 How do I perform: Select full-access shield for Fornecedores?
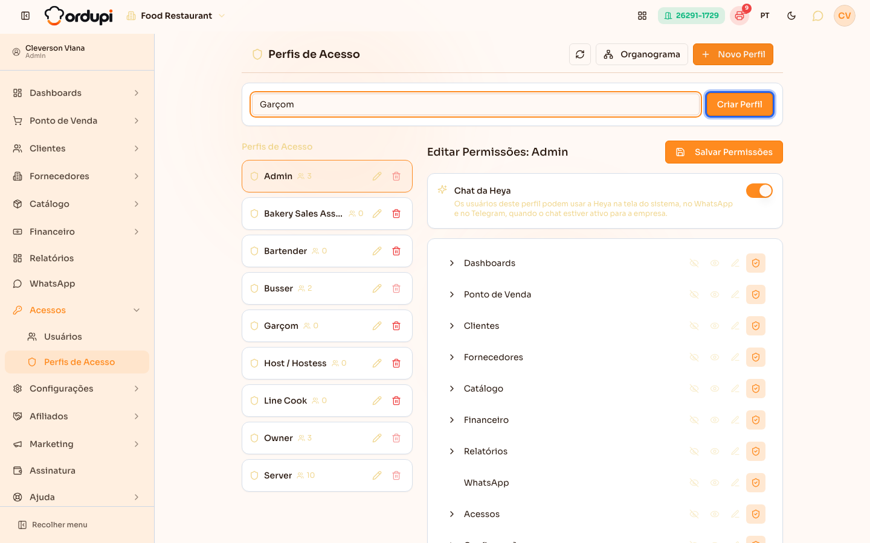[x=756, y=357]
